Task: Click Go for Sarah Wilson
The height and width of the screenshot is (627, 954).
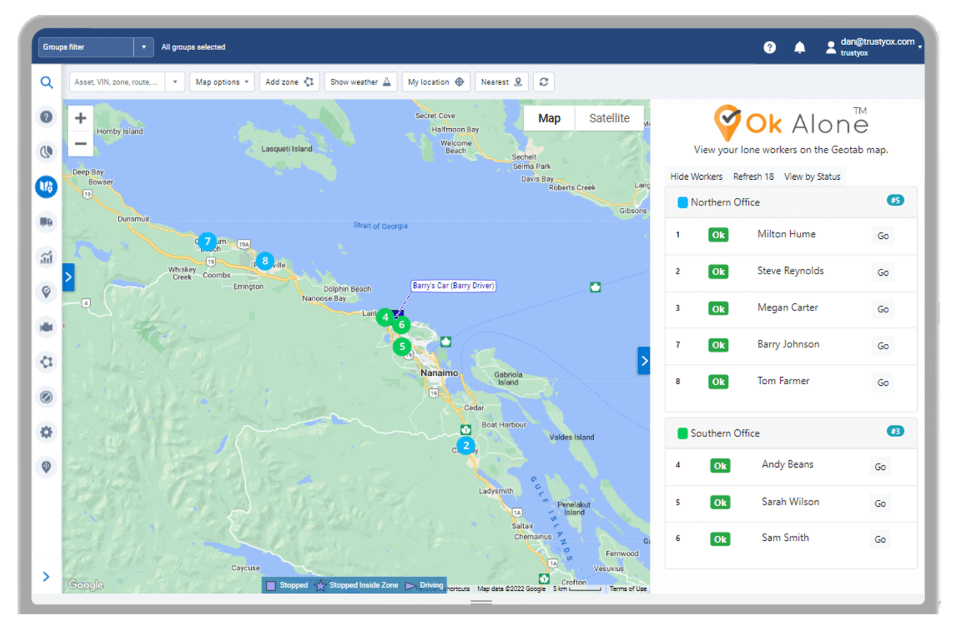Action: point(880,504)
